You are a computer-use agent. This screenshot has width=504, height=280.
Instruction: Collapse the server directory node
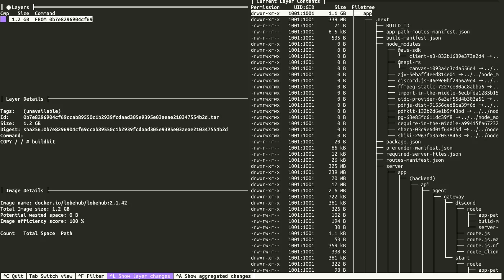pyautogui.click(x=395, y=166)
